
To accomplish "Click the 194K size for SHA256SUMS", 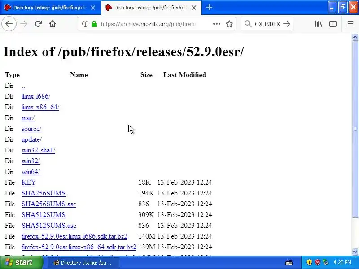I will [146, 193].
